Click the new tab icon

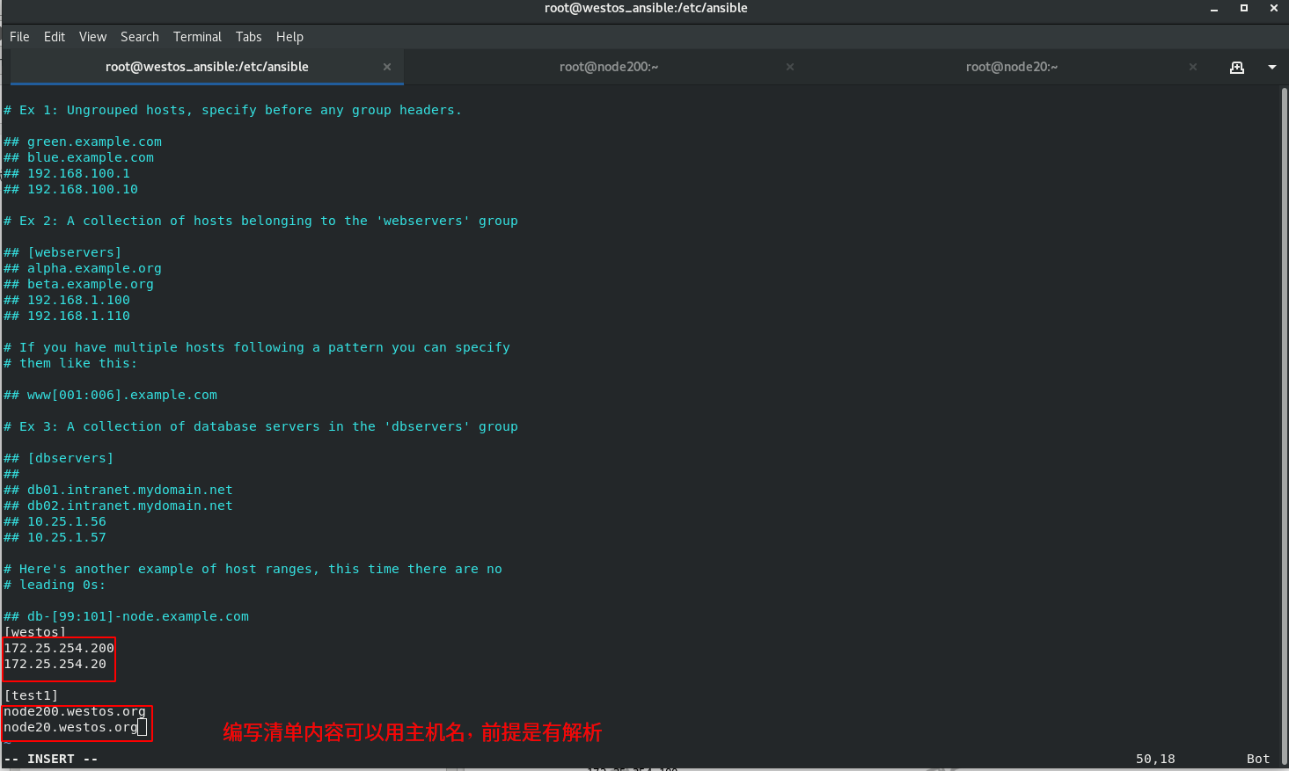coord(1237,67)
